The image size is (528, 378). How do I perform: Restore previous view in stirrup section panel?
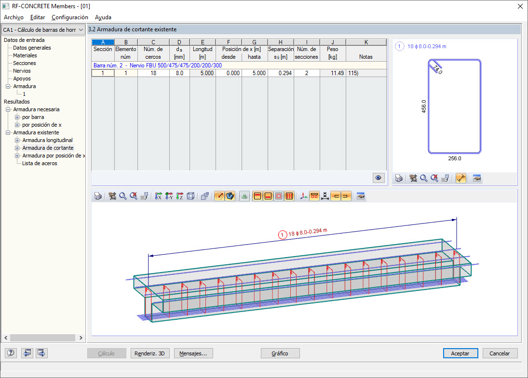(x=445, y=178)
